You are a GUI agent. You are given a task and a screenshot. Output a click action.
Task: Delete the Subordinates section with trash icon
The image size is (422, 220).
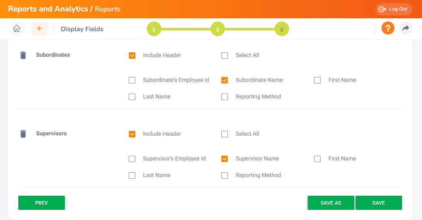coord(23,55)
